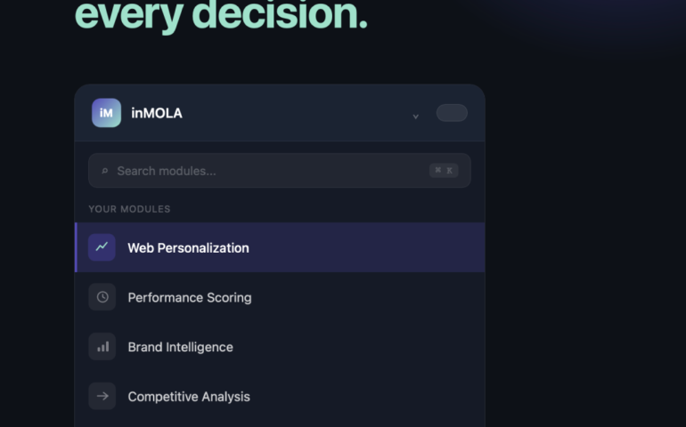Toggle the pill switch beside inMOLA
Image resolution: width=686 pixels, height=427 pixels.
(x=452, y=113)
